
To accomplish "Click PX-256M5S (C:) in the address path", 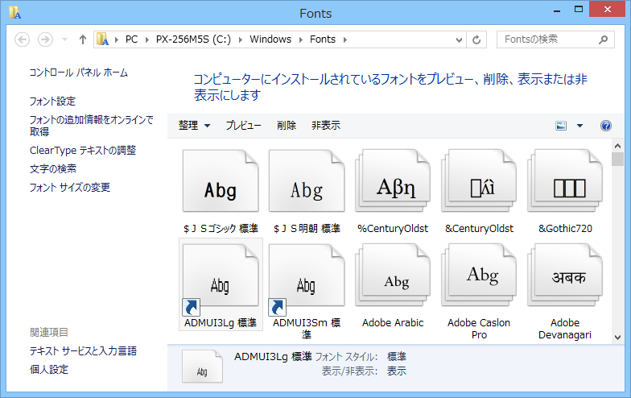I will click(193, 39).
